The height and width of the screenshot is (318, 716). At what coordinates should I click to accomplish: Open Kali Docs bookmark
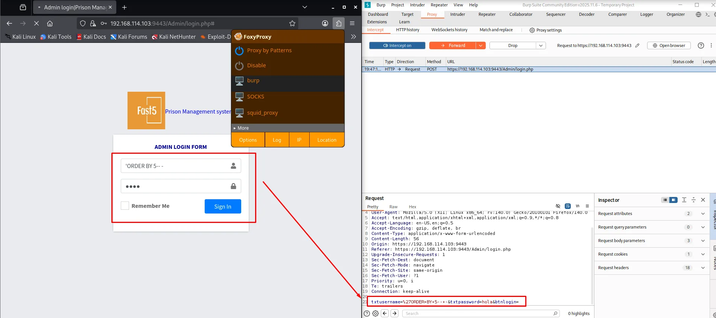91,36
